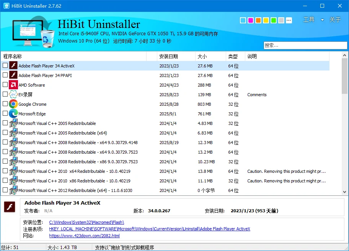
Task: Check the EV录屏 checkbox
Action: (x=5, y=94)
